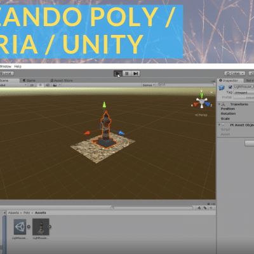254x254 pixels.
Task: Expand the Unity-logo Lighthouse asset arrow
Action: [29, 227]
